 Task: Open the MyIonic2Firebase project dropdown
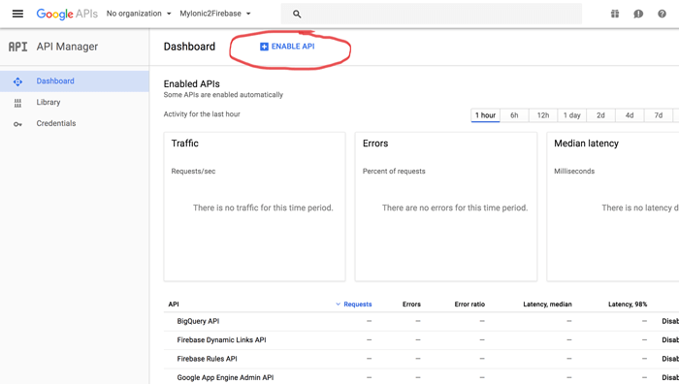coord(215,14)
